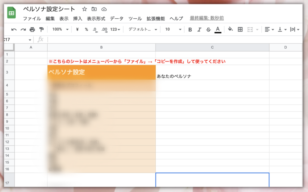This screenshot has width=308, height=192.
Task: Open the font size 10 dropdown
Action: (173, 29)
